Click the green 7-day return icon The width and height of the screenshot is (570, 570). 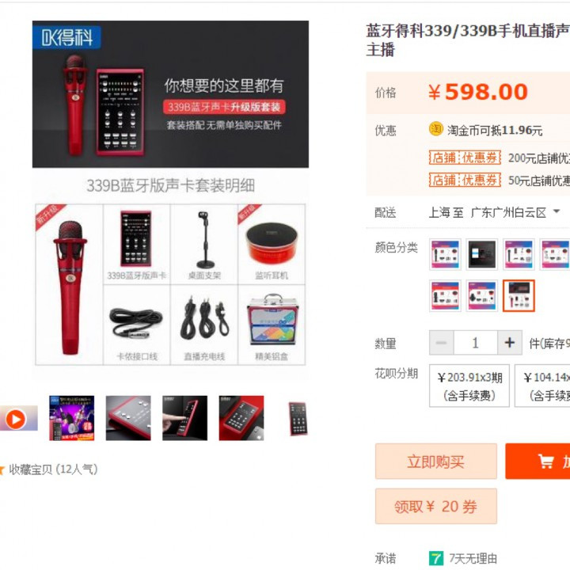(436, 558)
